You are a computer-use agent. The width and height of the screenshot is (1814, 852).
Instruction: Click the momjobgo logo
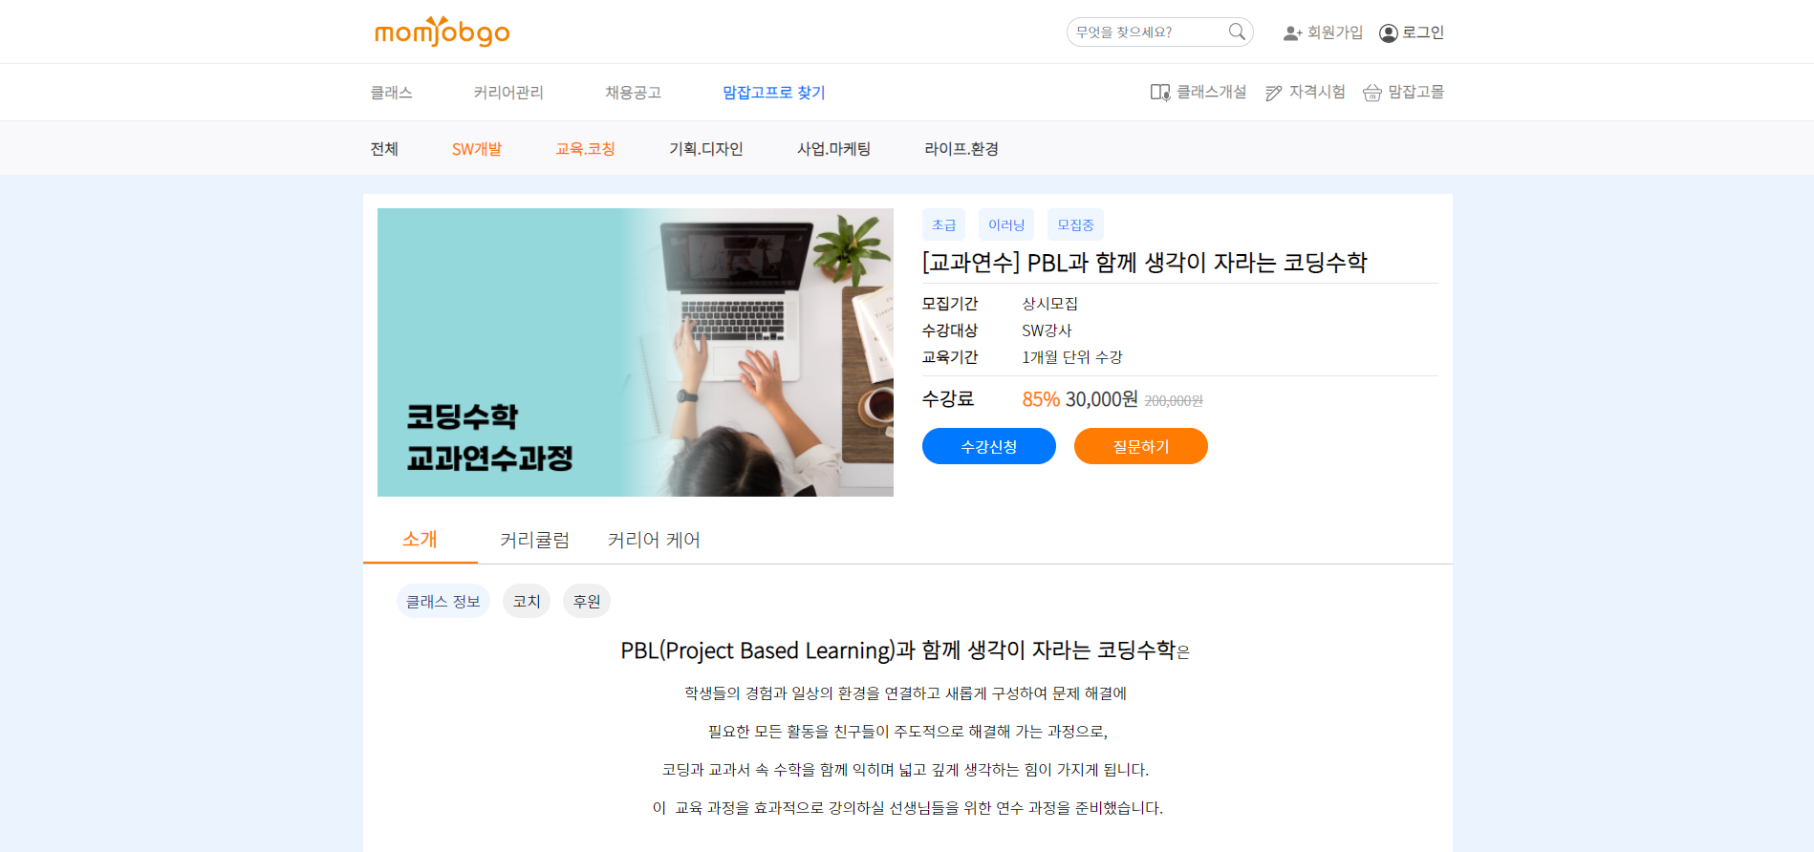point(442,32)
